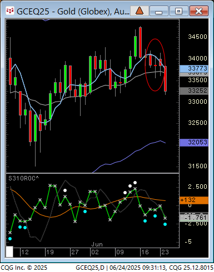Click the 32500 price scale value
214x272 pixels.
pos(197,123)
